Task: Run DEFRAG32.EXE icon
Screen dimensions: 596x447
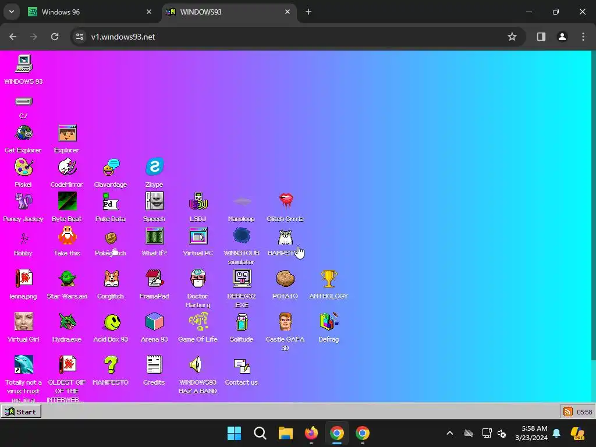Action: coord(242,279)
